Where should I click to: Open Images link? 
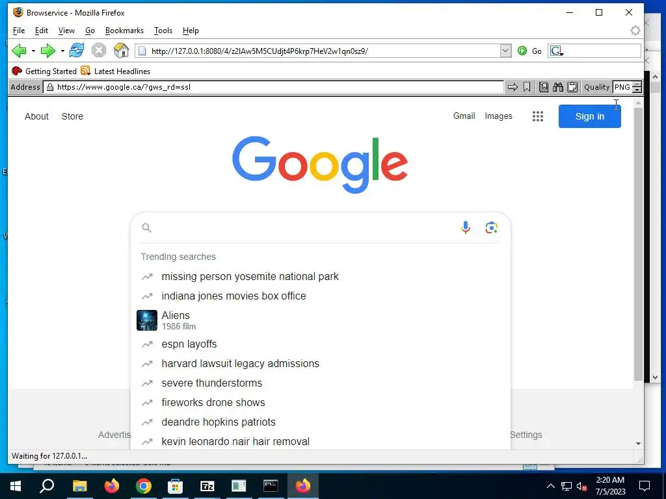pos(498,116)
